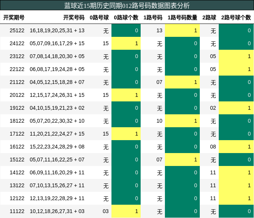Select period number 17122
Viewport: 254px width, 218px height.
coord(17,134)
